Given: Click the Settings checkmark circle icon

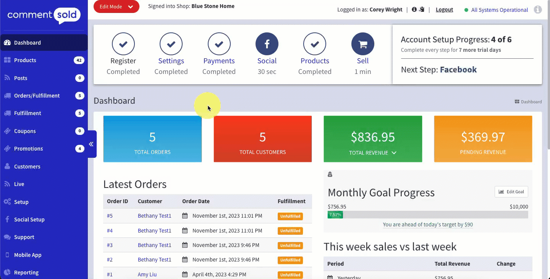Looking at the screenshot, I should 171,44.
